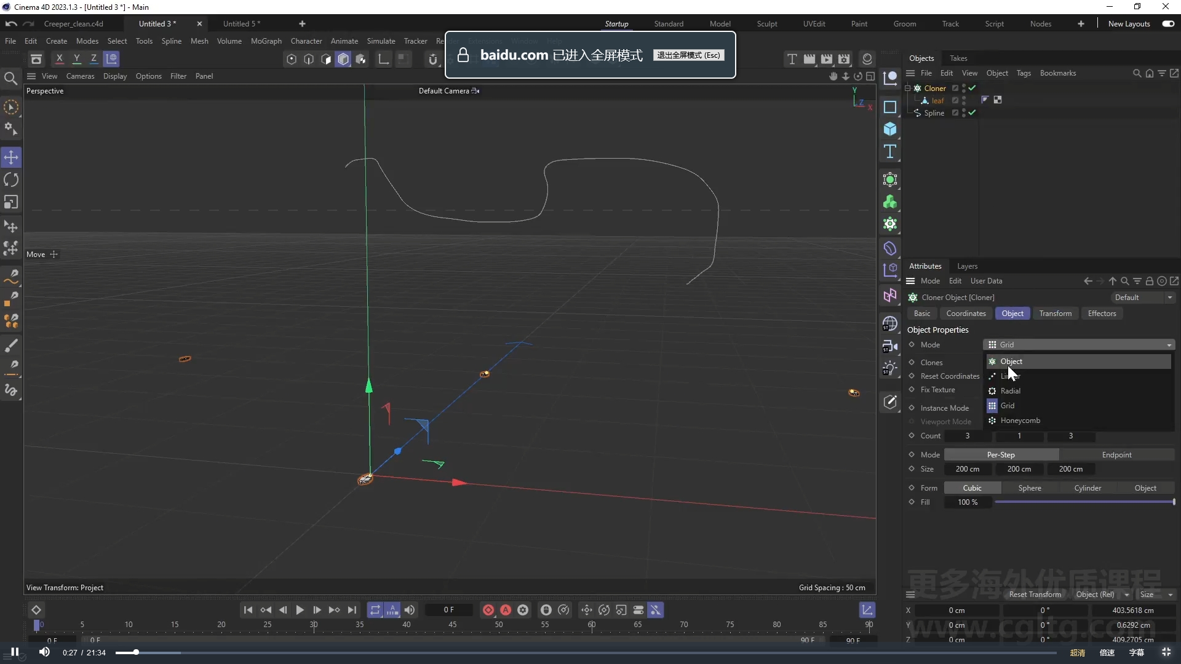The height and width of the screenshot is (664, 1181).
Task: Select the MoGraph Cloner tool icon
Action: pos(891,201)
